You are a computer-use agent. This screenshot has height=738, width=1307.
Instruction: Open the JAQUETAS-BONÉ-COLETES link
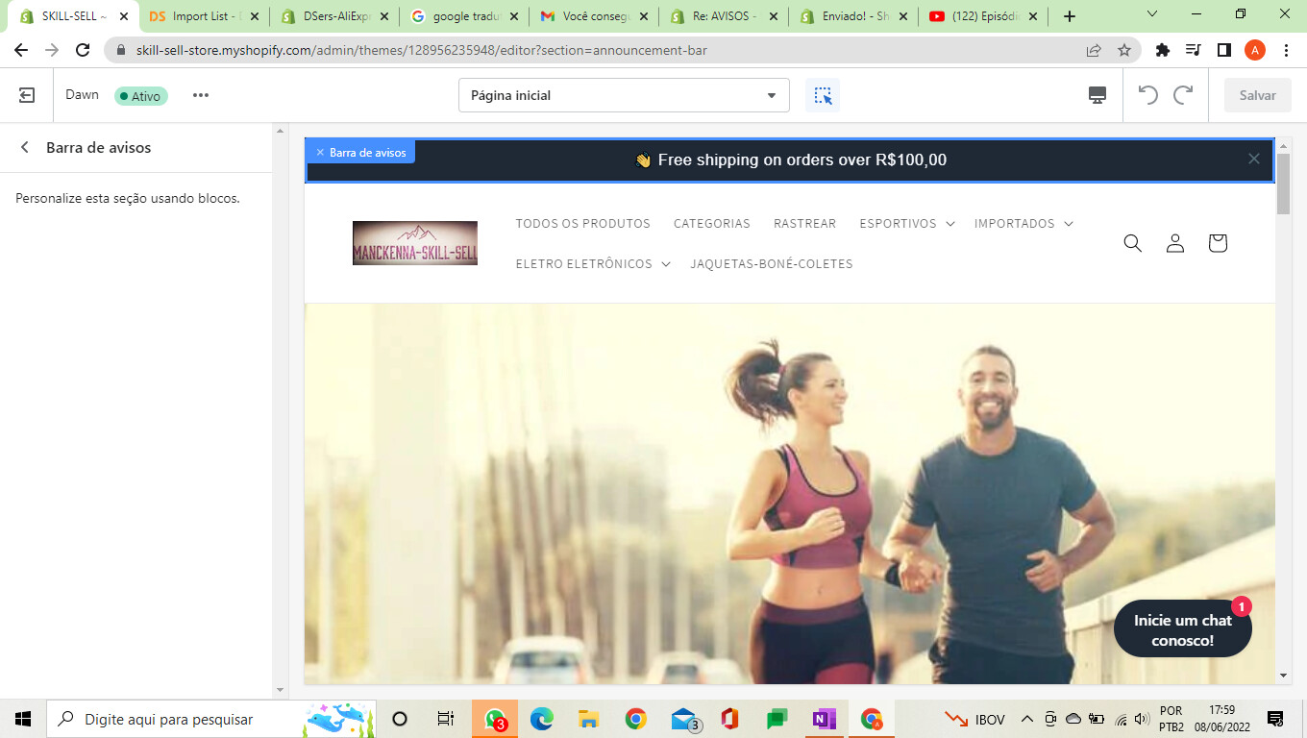[x=772, y=263]
